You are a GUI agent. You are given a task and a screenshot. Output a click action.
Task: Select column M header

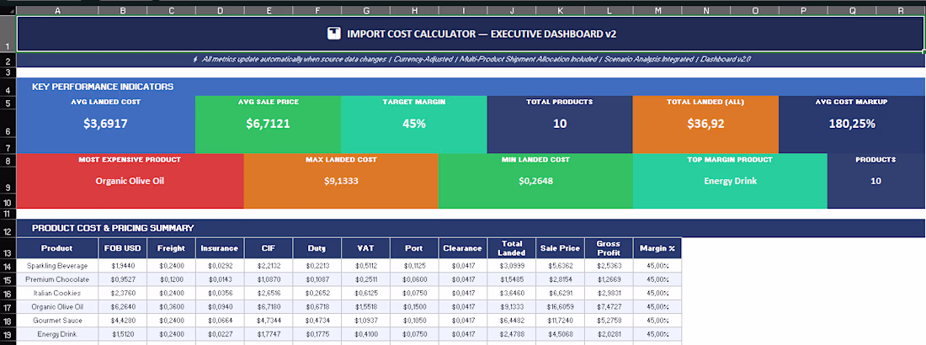tap(657, 10)
